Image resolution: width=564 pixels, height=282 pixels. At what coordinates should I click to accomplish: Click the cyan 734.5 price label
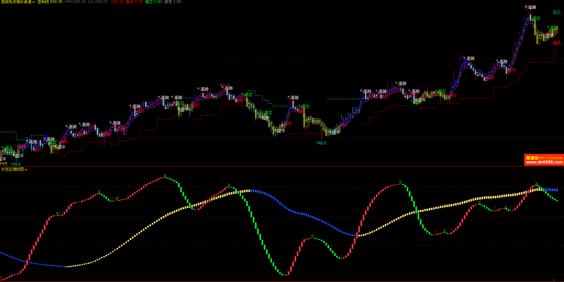click(x=15, y=164)
